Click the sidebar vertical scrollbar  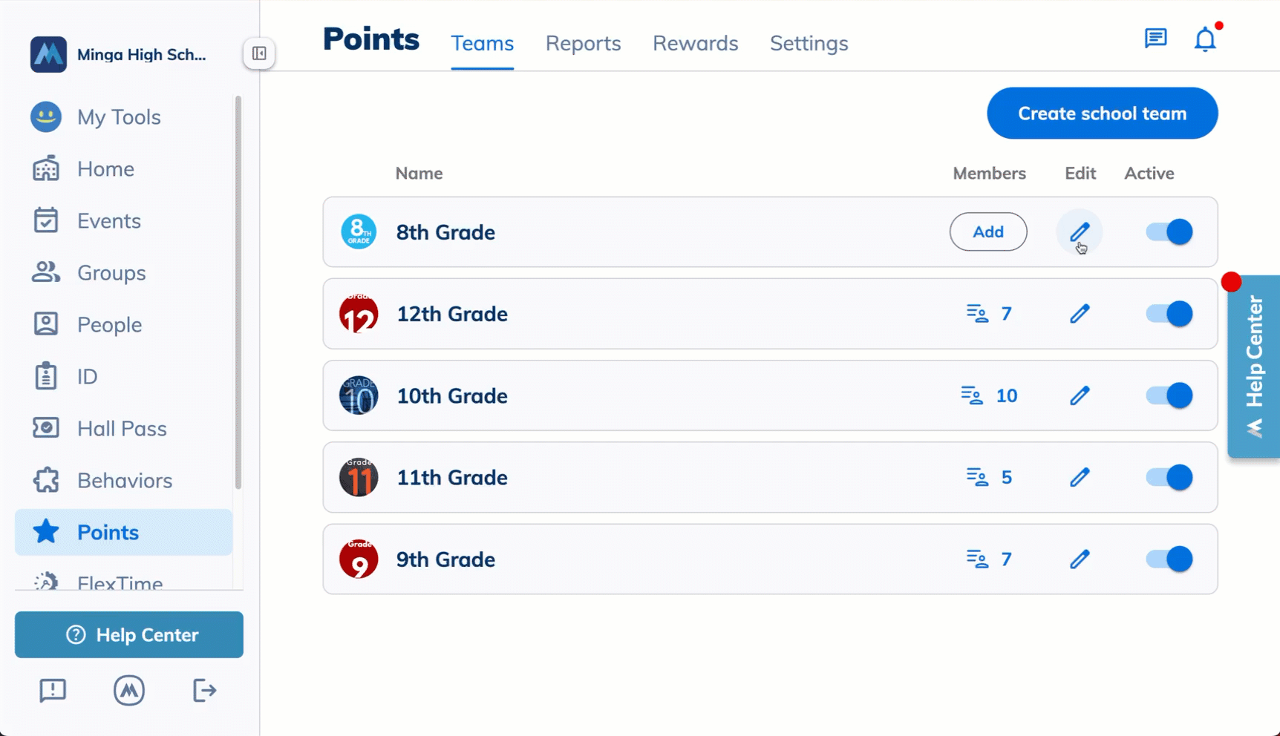(238, 293)
